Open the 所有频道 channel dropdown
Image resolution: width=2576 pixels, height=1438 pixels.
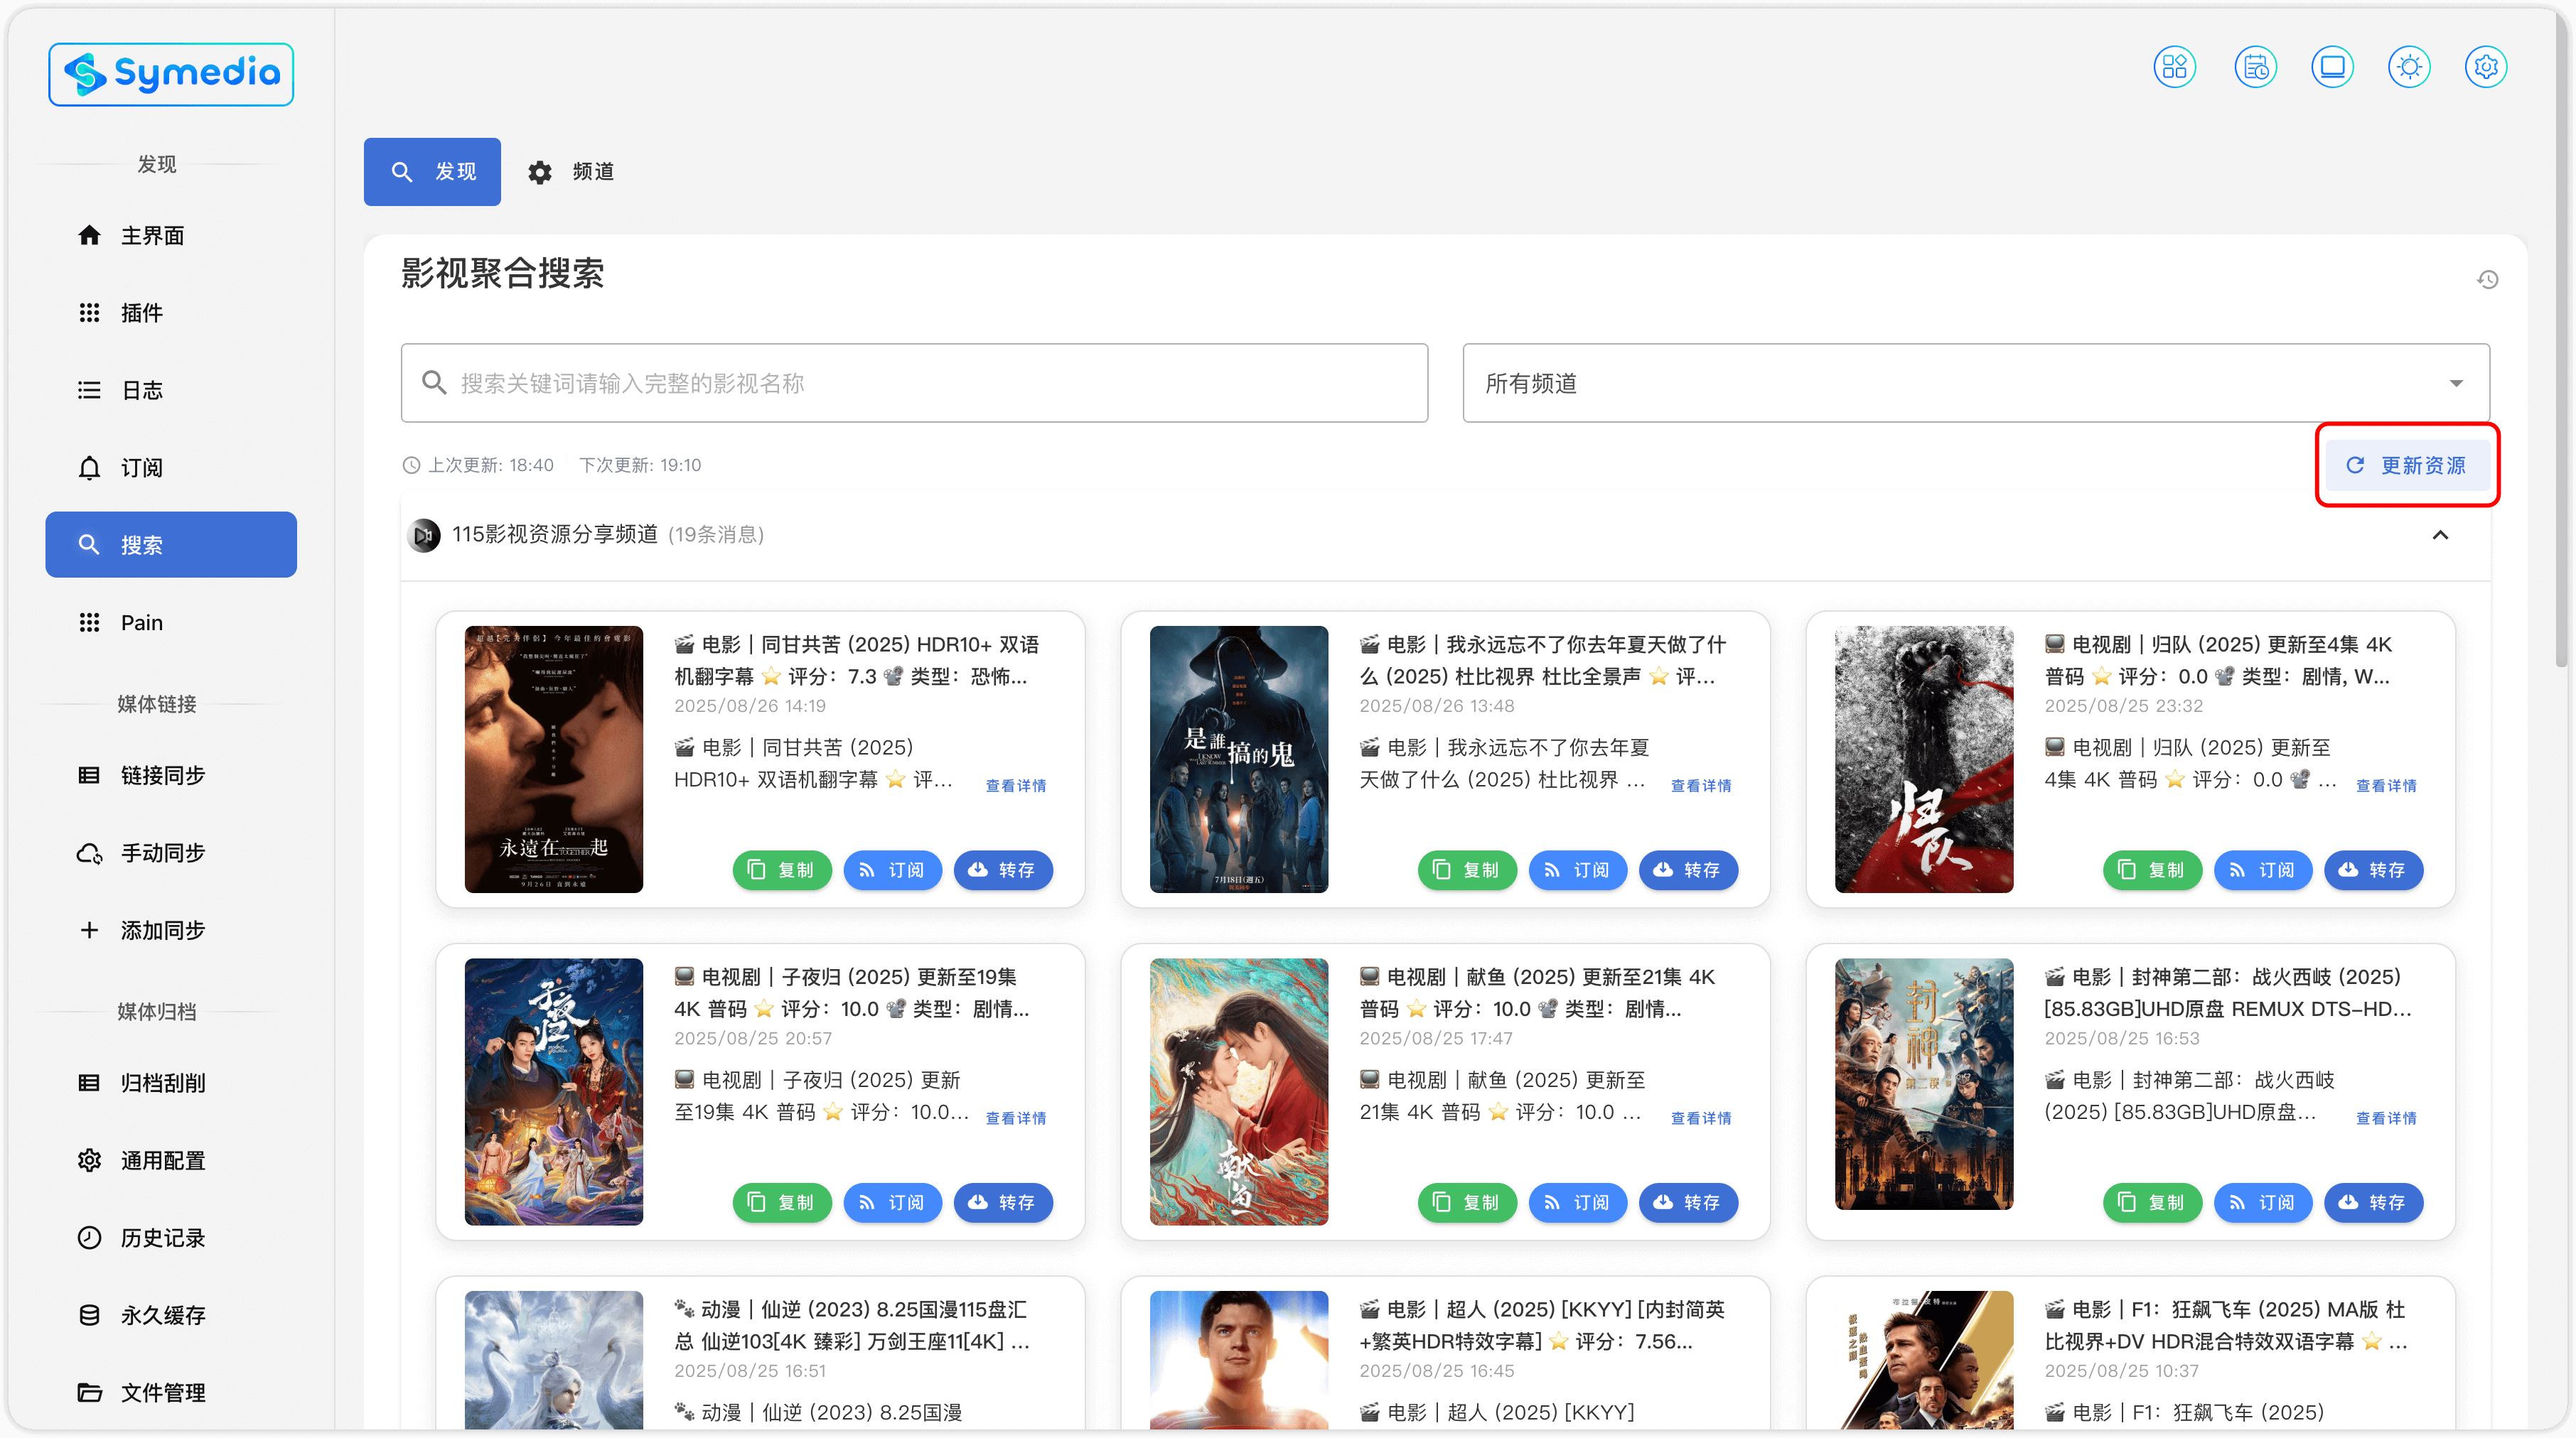click(x=1975, y=383)
